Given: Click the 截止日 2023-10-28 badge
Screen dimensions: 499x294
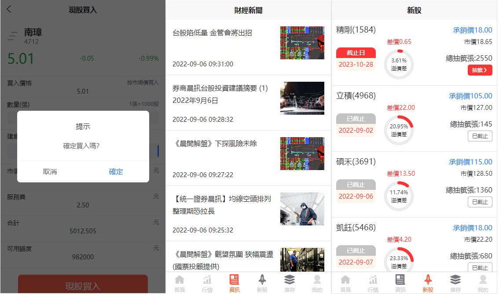Looking at the screenshot, I should click(x=356, y=59).
